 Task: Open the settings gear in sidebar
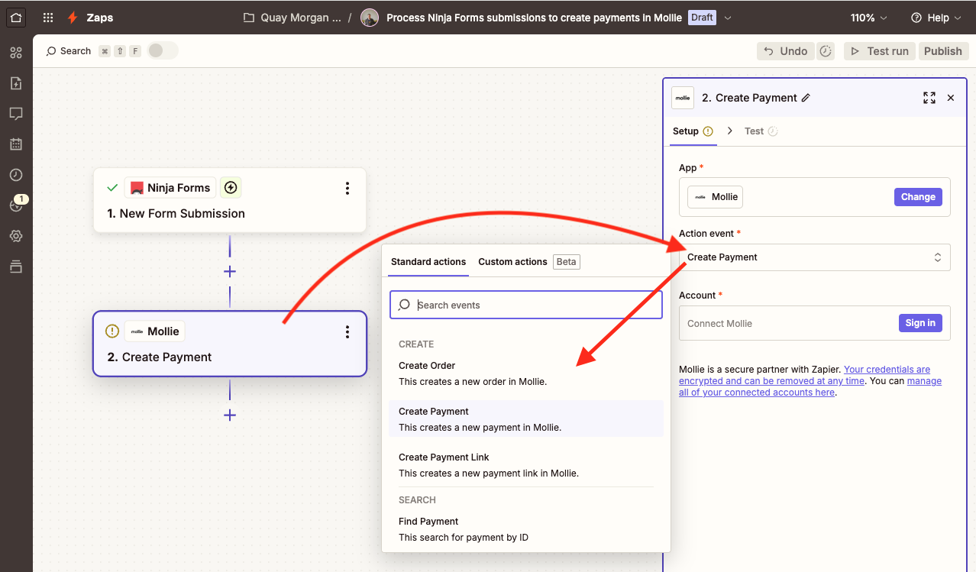16,236
